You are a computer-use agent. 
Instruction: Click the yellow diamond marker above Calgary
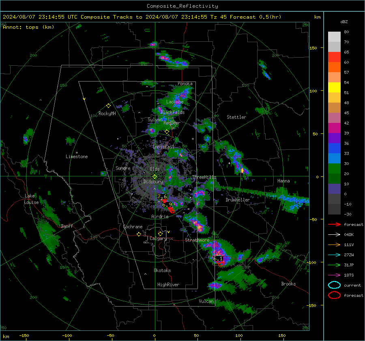click(160, 234)
